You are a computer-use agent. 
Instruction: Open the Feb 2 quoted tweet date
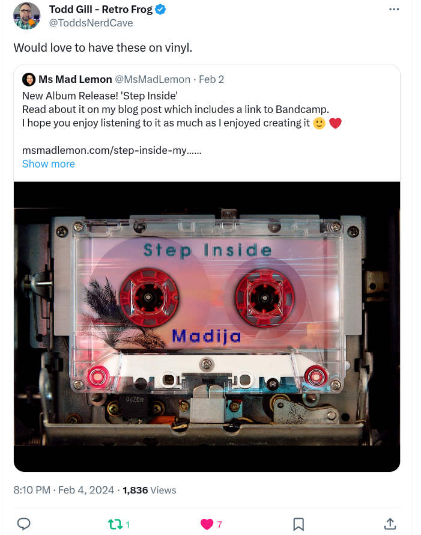211,79
